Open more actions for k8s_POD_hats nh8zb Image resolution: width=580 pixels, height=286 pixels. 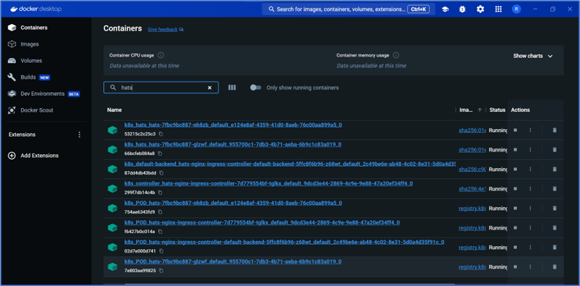coord(530,208)
